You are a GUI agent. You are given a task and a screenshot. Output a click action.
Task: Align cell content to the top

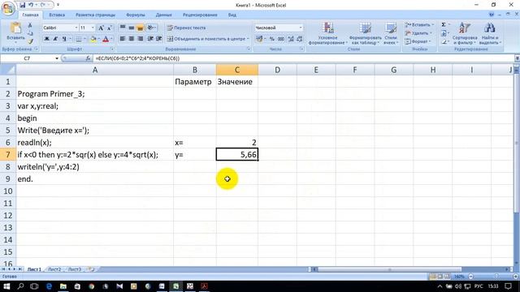point(123,28)
